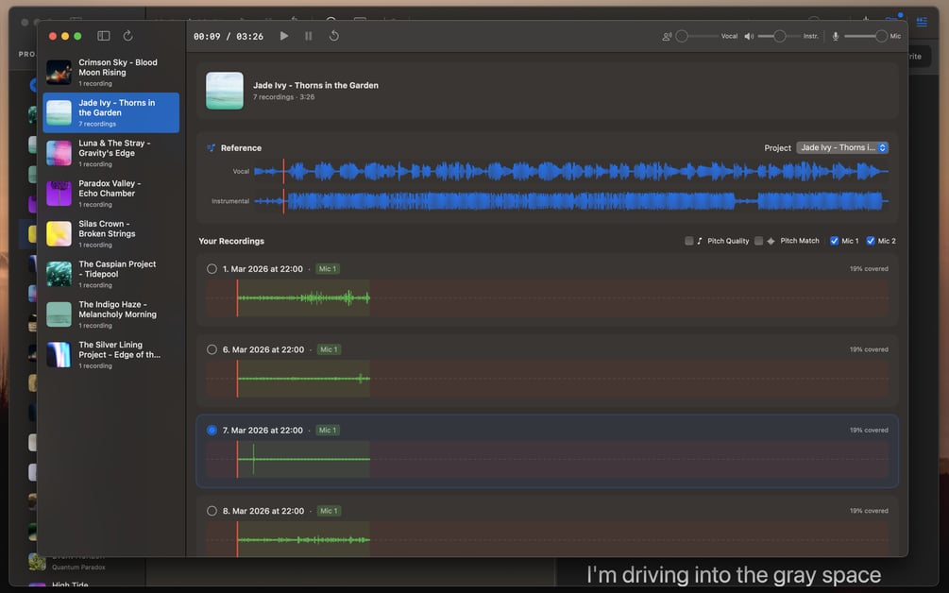Viewport: 949px width, 593px height.
Task: Click 'Quantum Paradox' in the background window sidebar
Action: point(78,567)
